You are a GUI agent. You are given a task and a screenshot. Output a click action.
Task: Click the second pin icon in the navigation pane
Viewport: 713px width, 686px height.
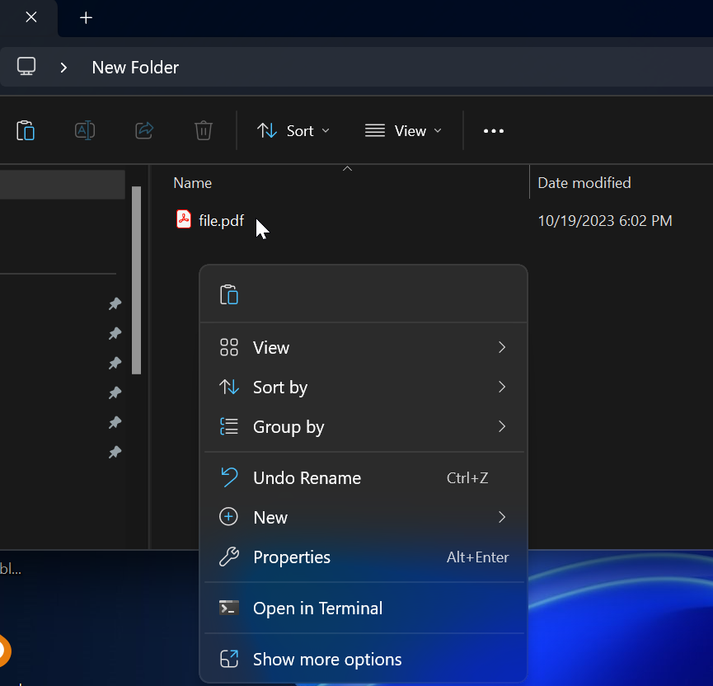(x=115, y=333)
